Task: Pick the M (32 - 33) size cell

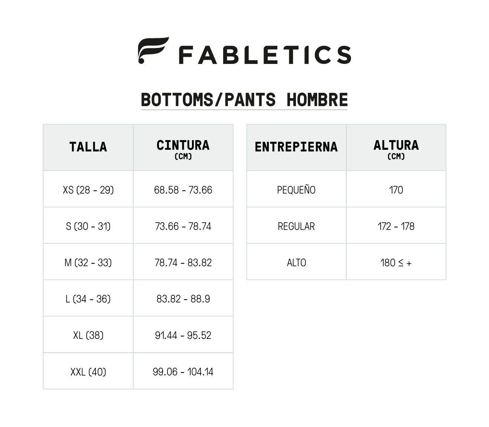Action: 88,263
